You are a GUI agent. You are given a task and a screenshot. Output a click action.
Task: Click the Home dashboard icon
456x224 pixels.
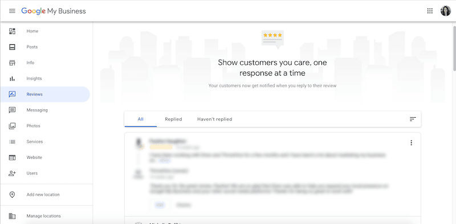click(x=12, y=31)
